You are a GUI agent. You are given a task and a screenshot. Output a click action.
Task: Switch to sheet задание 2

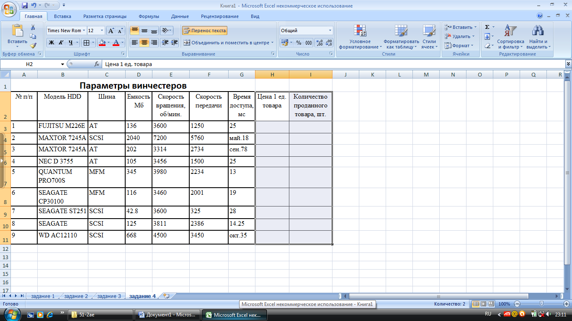click(x=76, y=296)
